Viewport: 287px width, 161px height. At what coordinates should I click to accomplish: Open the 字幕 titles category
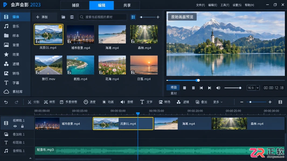(x=15, y=83)
